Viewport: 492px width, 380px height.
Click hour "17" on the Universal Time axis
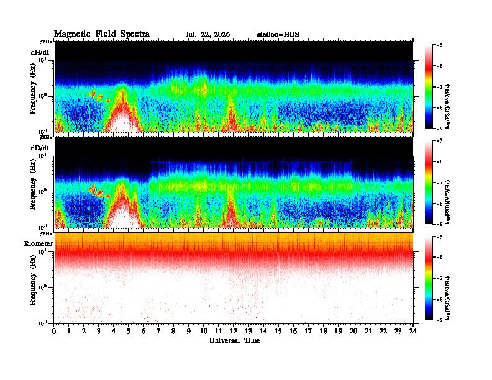click(x=308, y=331)
